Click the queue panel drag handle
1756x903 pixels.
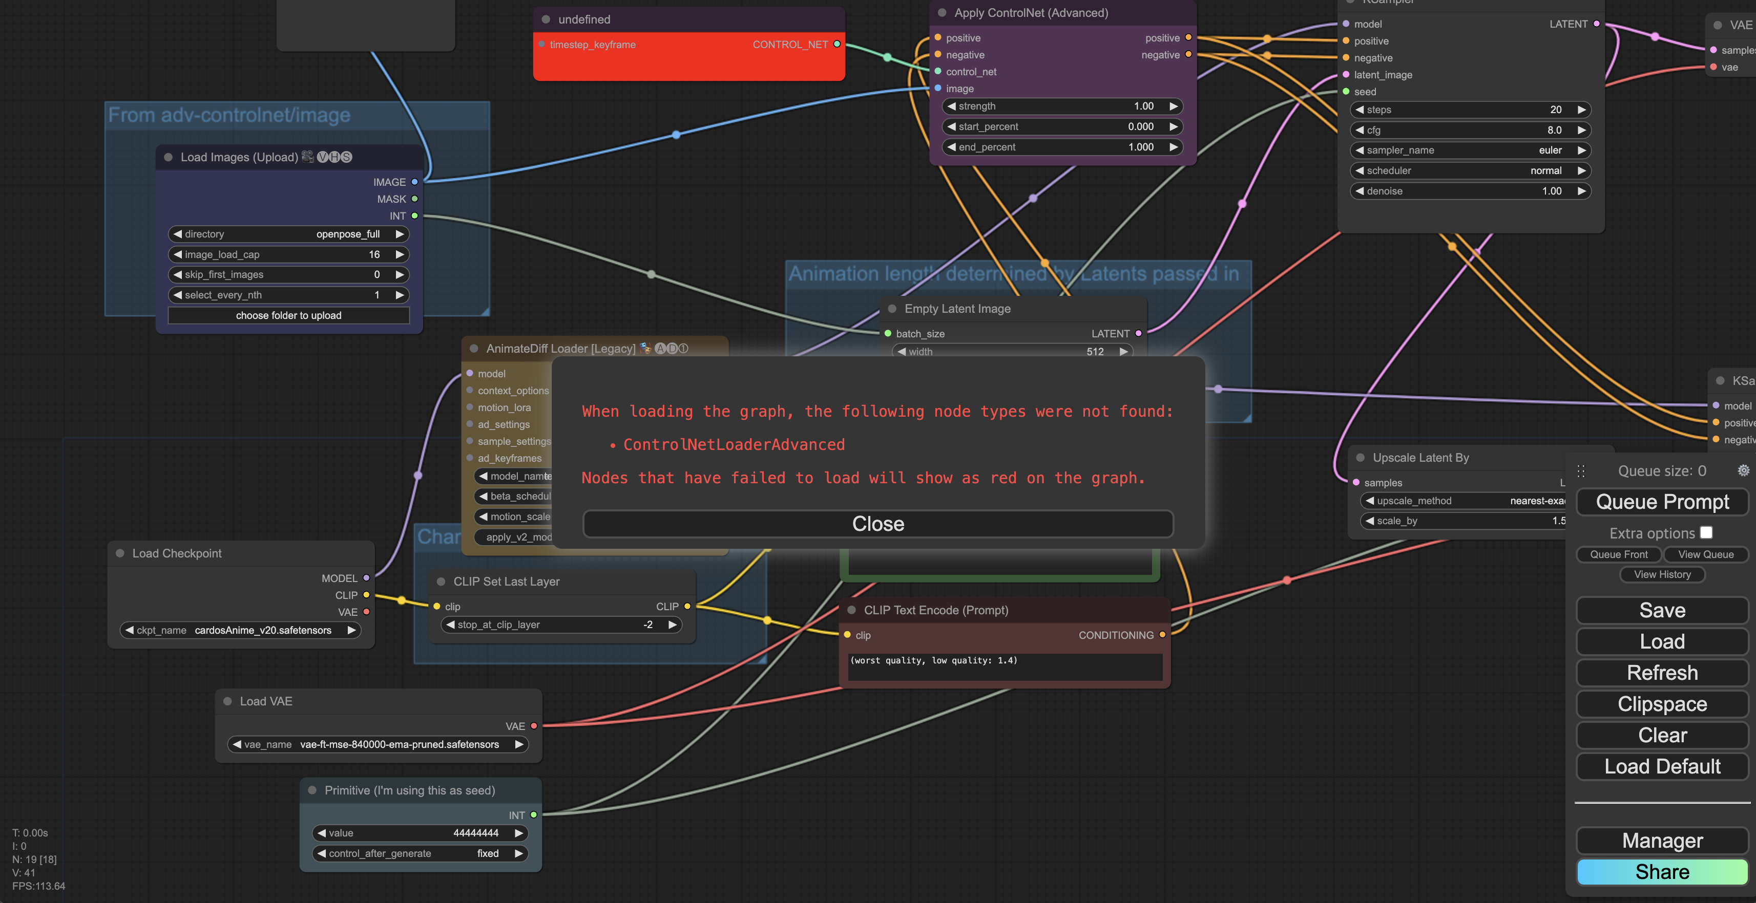click(1581, 470)
